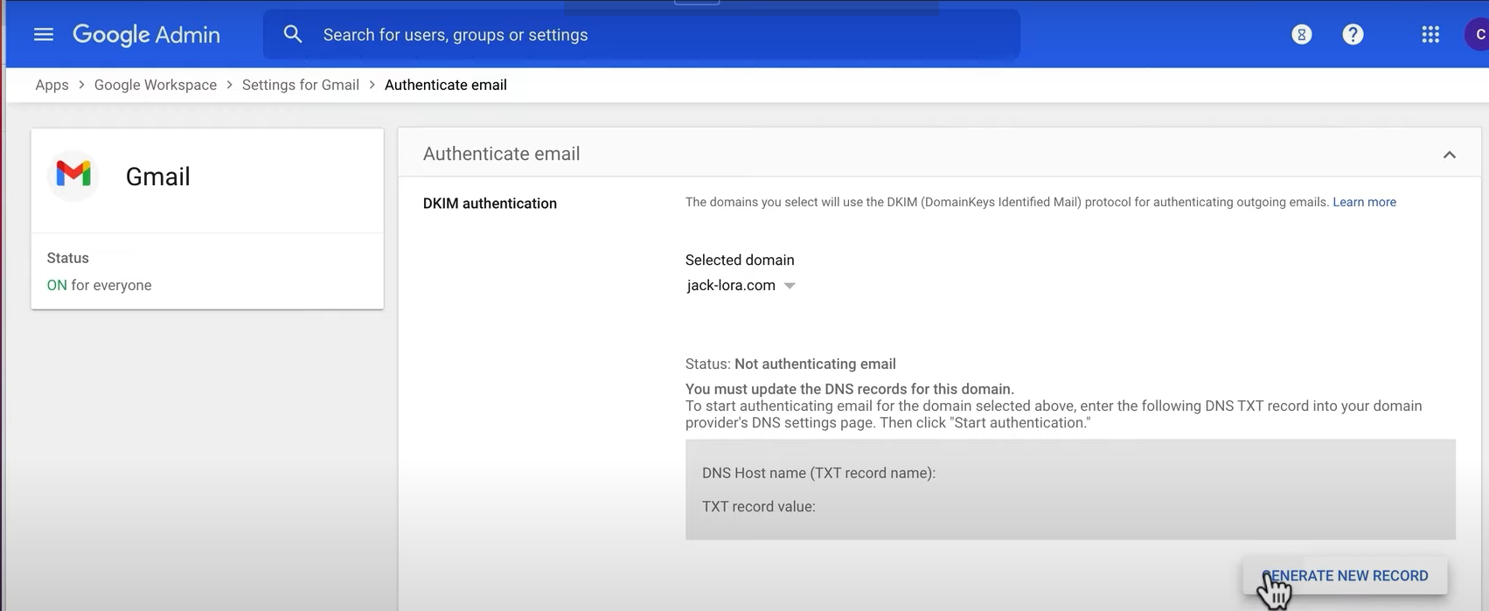Image resolution: width=1489 pixels, height=611 pixels.
Task: Focus the search users, groups or settings field
Action: pyautogui.click(x=641, y=35)
